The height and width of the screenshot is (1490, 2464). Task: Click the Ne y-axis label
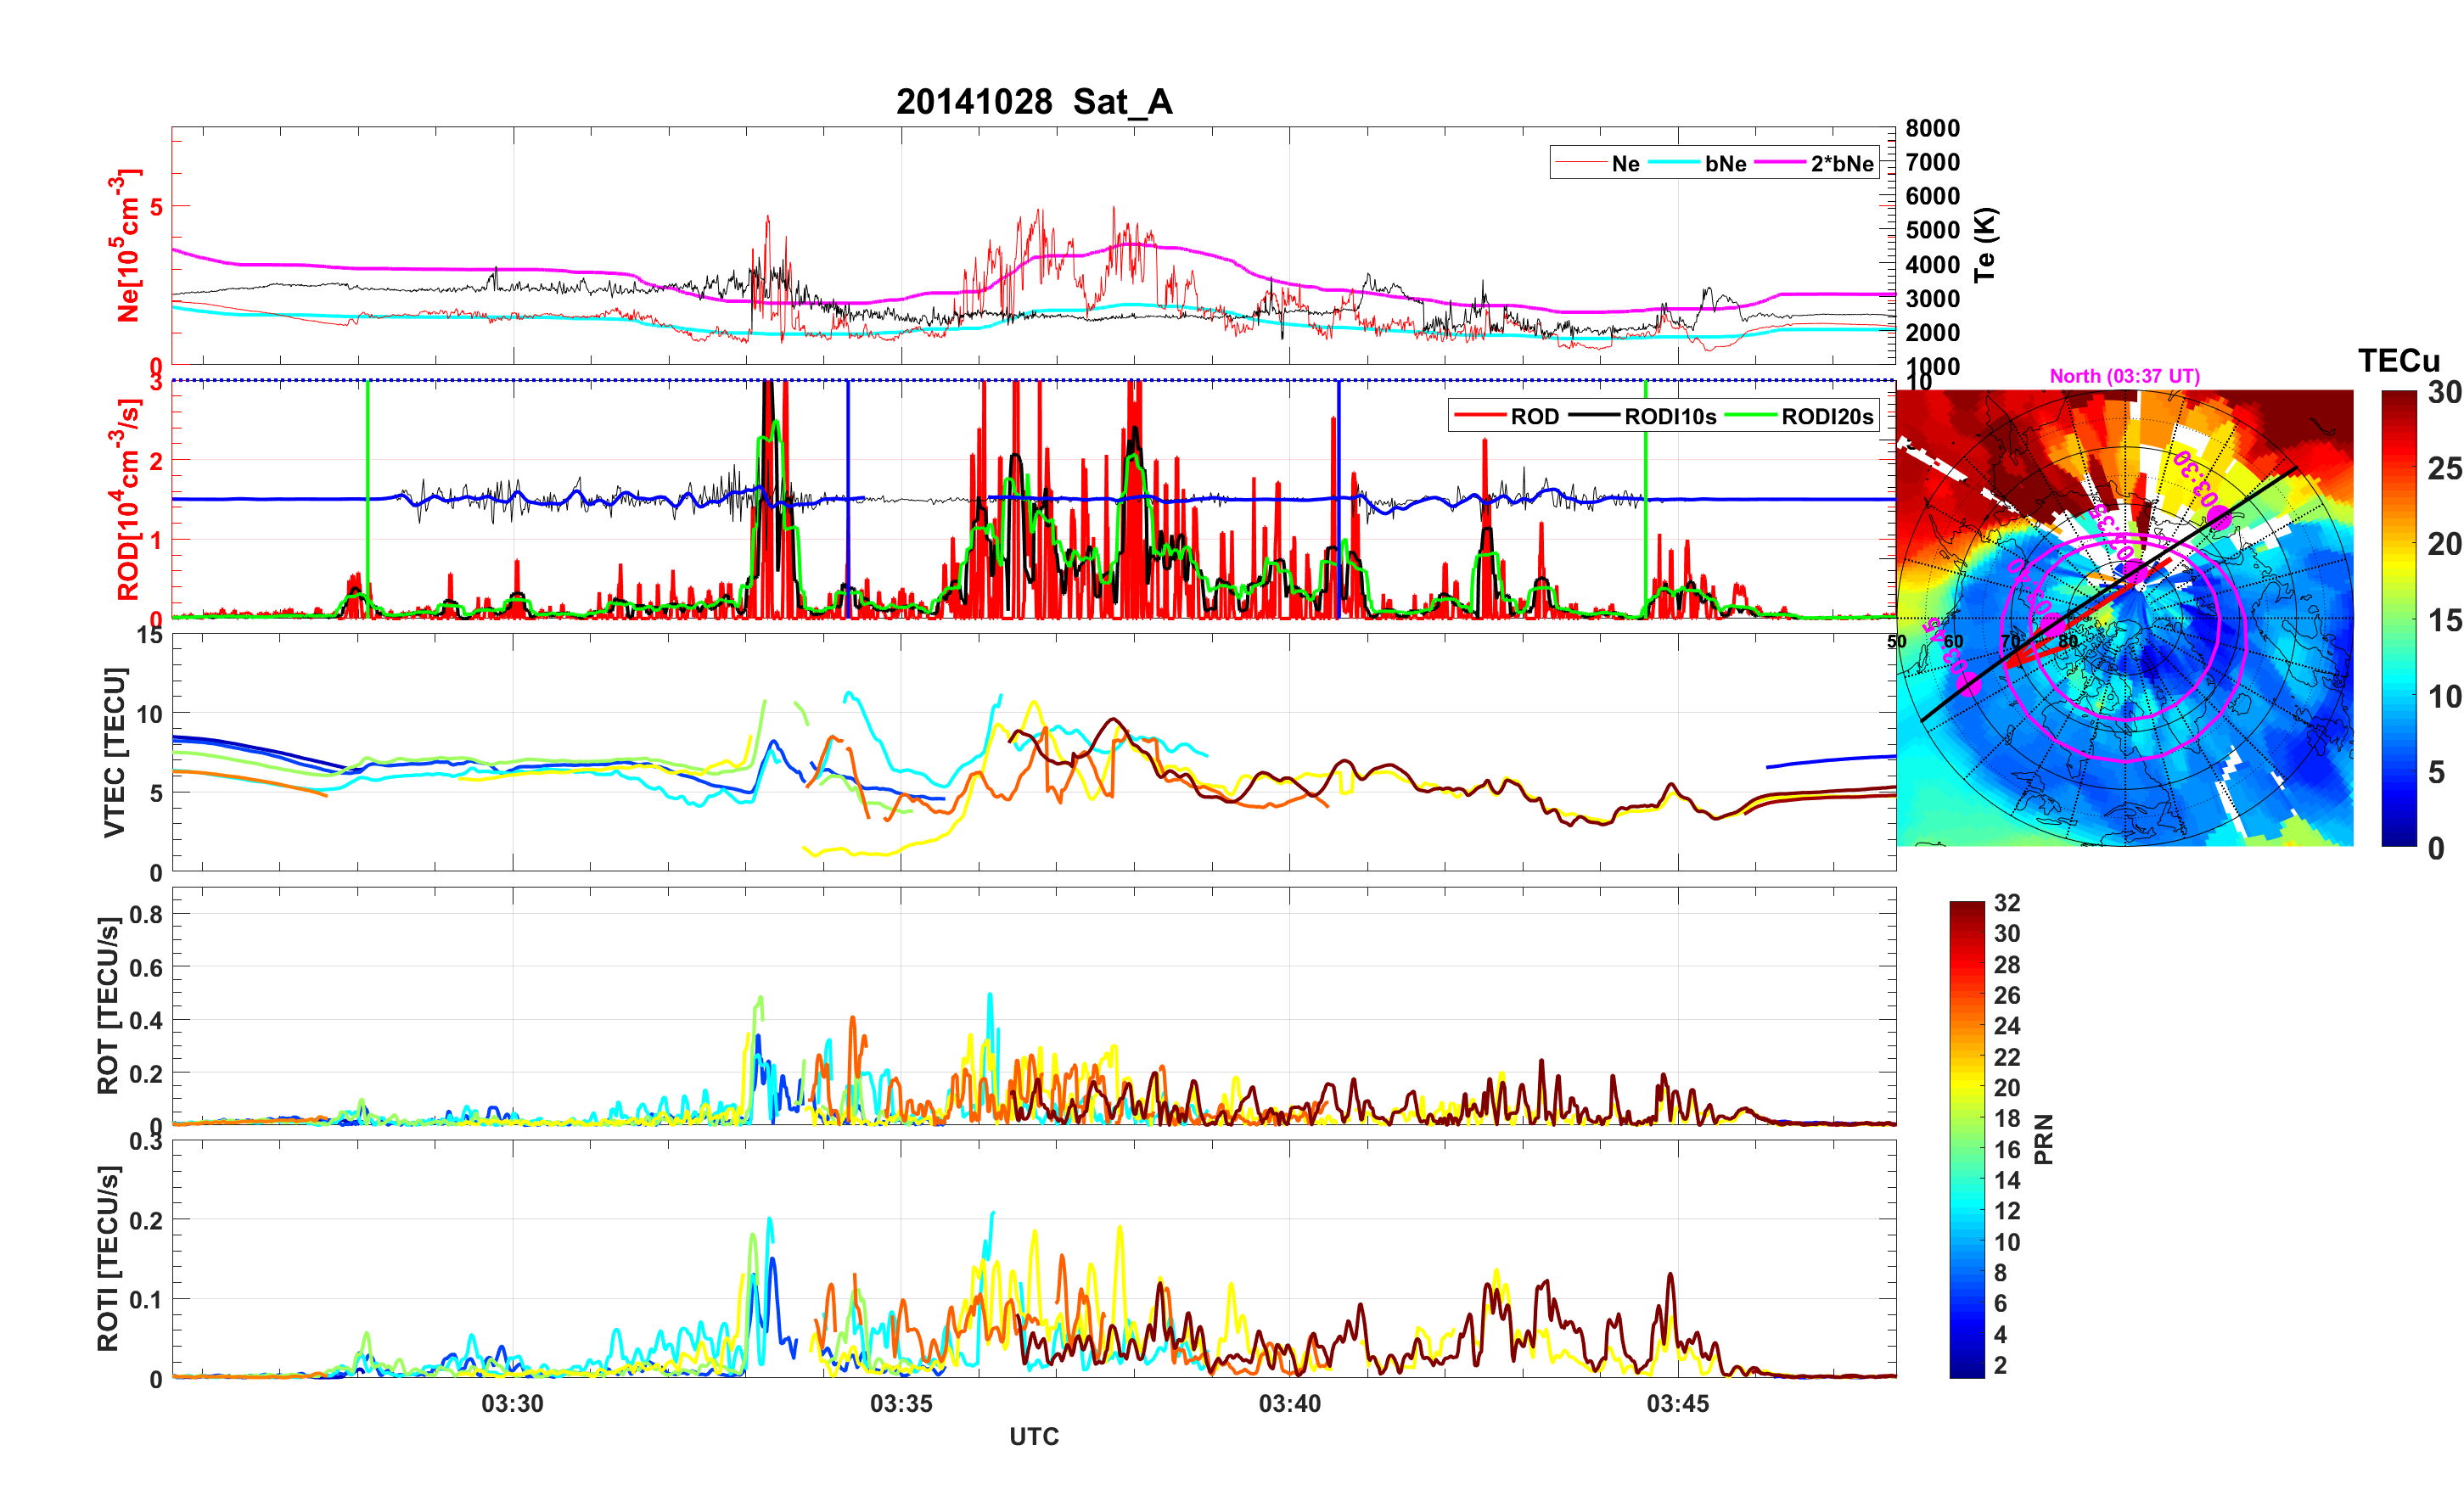[x=127, y=245]
